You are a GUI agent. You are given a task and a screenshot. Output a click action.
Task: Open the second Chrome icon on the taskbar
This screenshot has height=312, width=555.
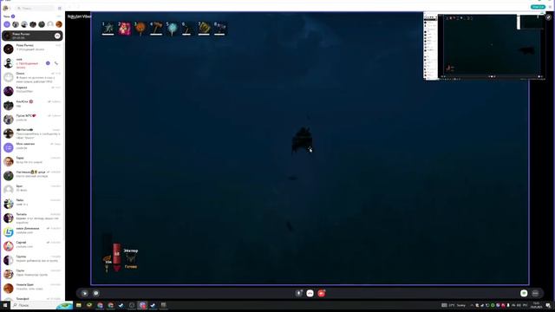[111, 305]
